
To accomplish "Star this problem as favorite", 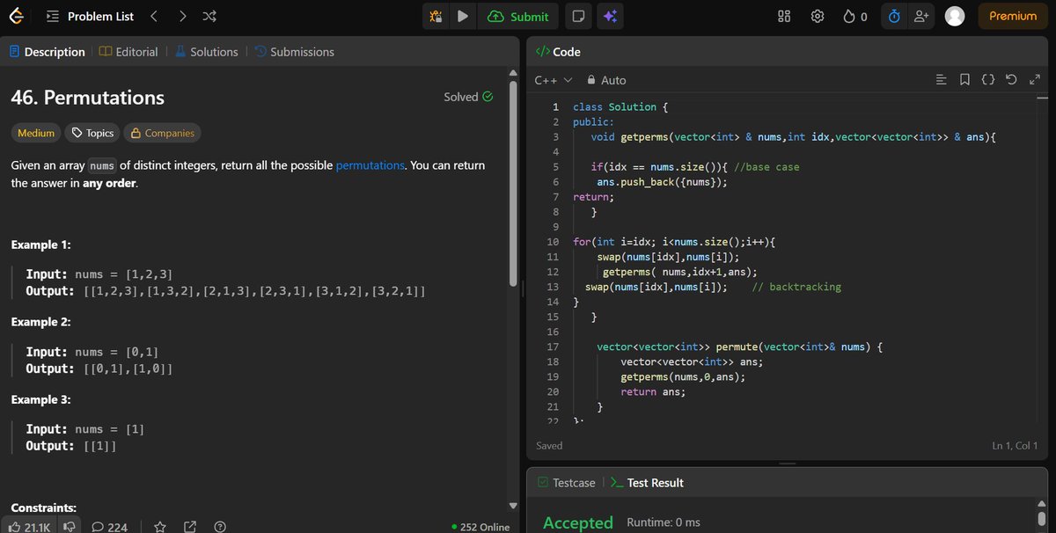I will coord(160,527).
